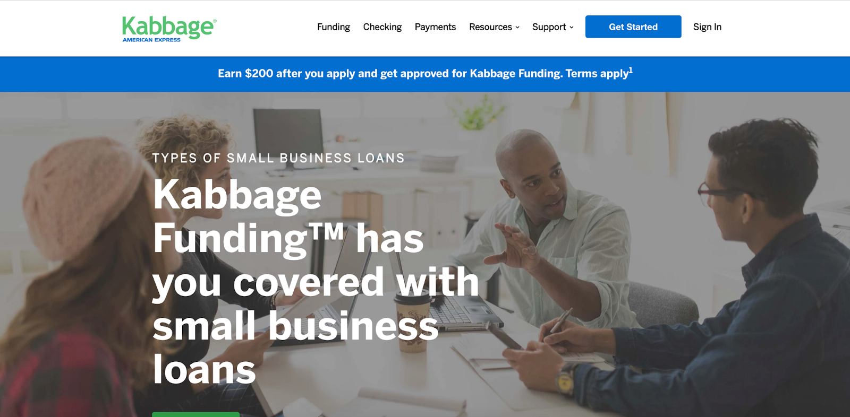
Task: Click the Kabbage logo in the header
Action: pyautogui.click(x=169, y=29)
